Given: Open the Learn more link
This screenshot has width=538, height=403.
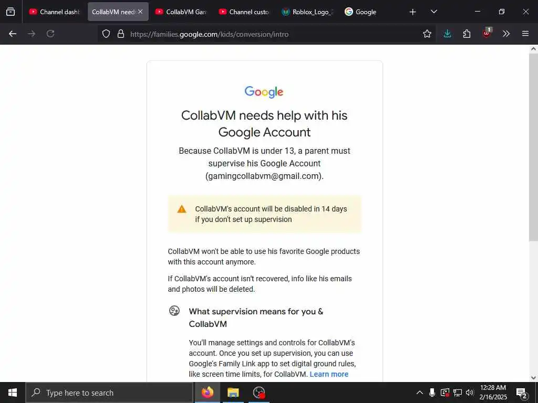Looking at the screenshot, I should 329,374.
